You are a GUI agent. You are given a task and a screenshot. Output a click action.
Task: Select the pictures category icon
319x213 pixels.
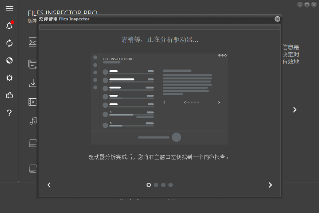(32, 42)
